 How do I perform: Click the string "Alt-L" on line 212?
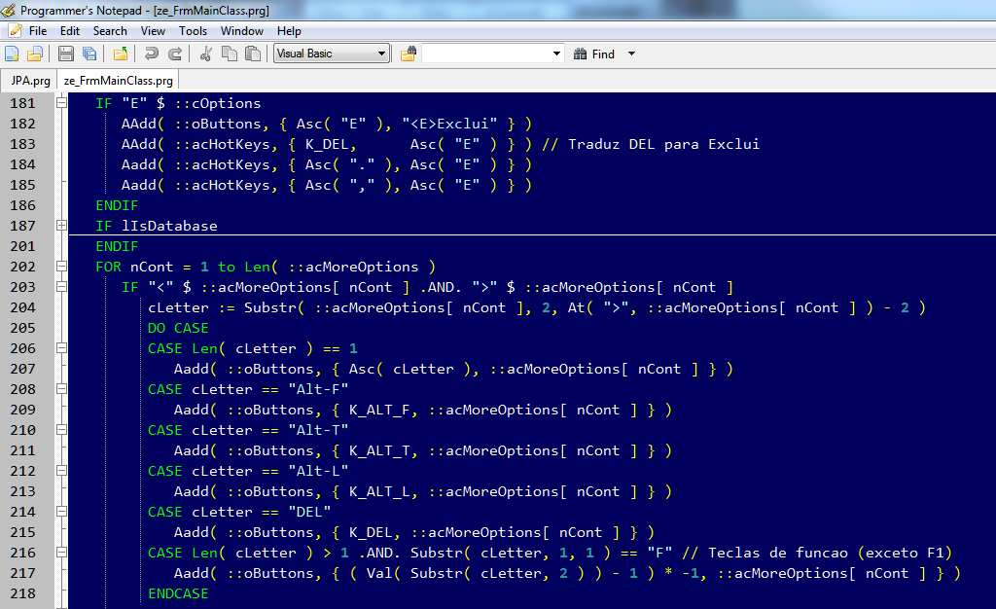(x=318, y=471)
